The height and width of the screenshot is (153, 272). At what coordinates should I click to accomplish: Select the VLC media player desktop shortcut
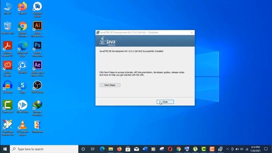(23, 128)
